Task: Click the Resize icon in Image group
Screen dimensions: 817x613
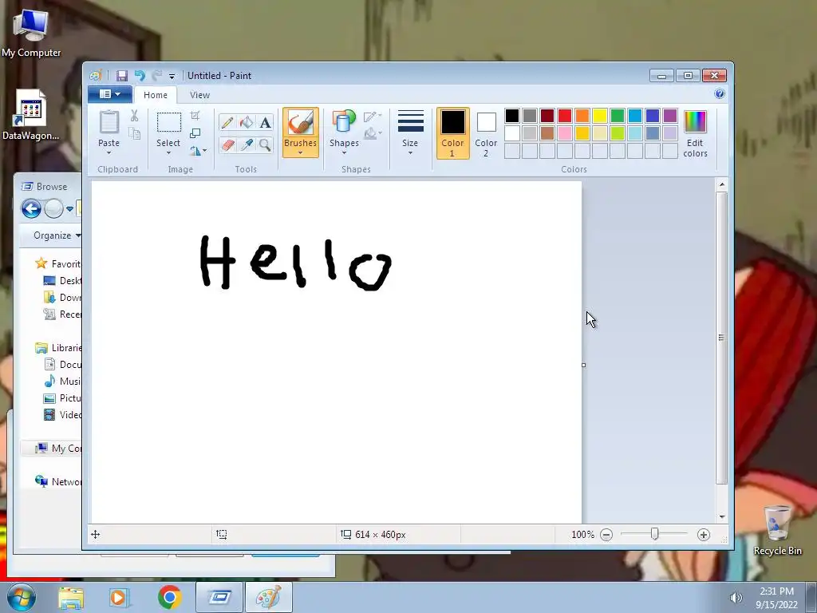Action: (x=195, y=133)
